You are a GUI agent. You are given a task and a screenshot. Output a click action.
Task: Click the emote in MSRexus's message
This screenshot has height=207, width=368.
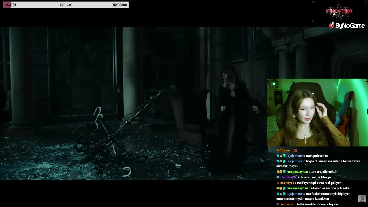(x=295, y=150)
